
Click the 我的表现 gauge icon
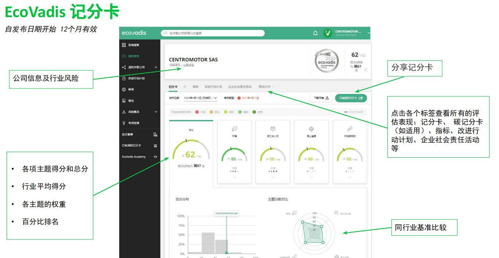point(124,56)
